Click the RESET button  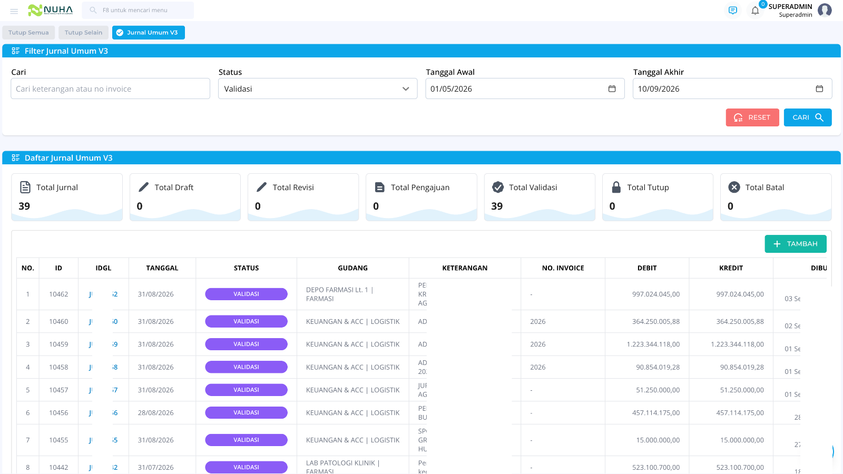point(752,117)
